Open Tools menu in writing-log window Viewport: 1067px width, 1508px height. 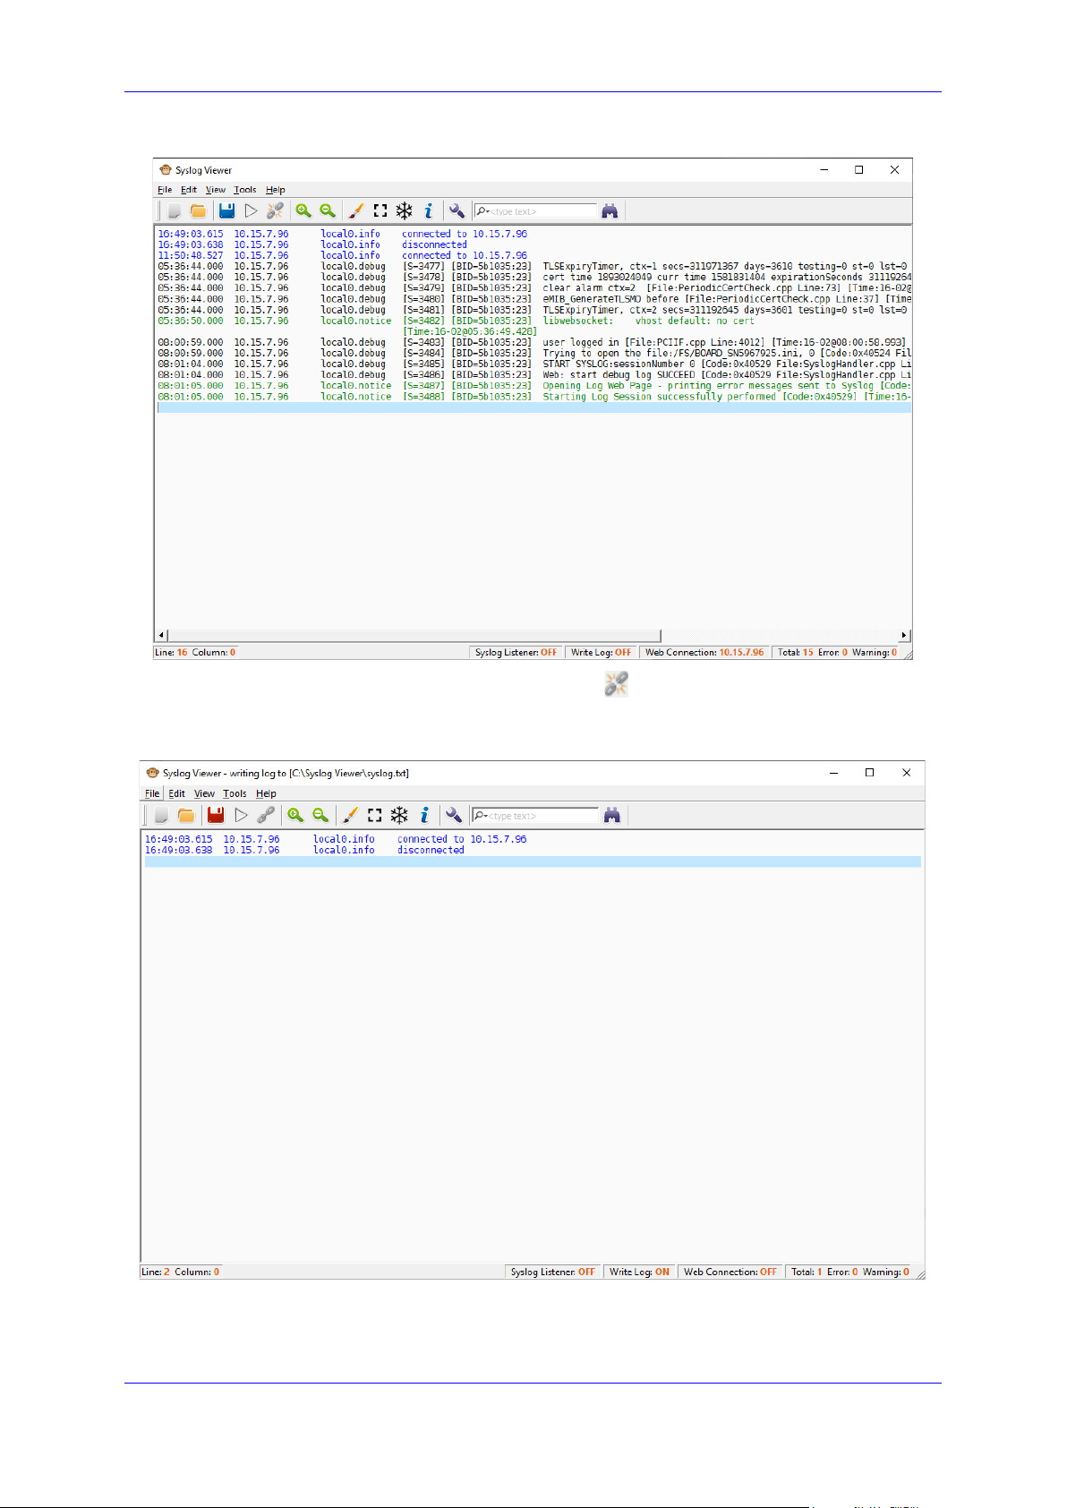point(235,793)
